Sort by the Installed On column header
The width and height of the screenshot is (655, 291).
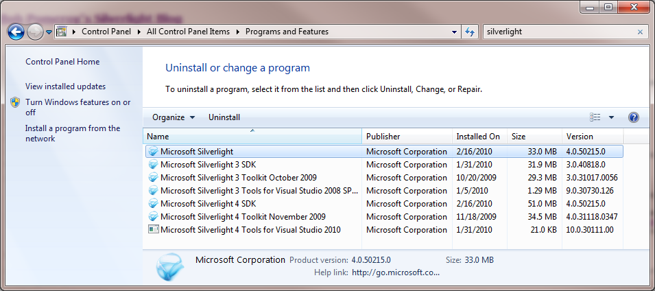479,137
